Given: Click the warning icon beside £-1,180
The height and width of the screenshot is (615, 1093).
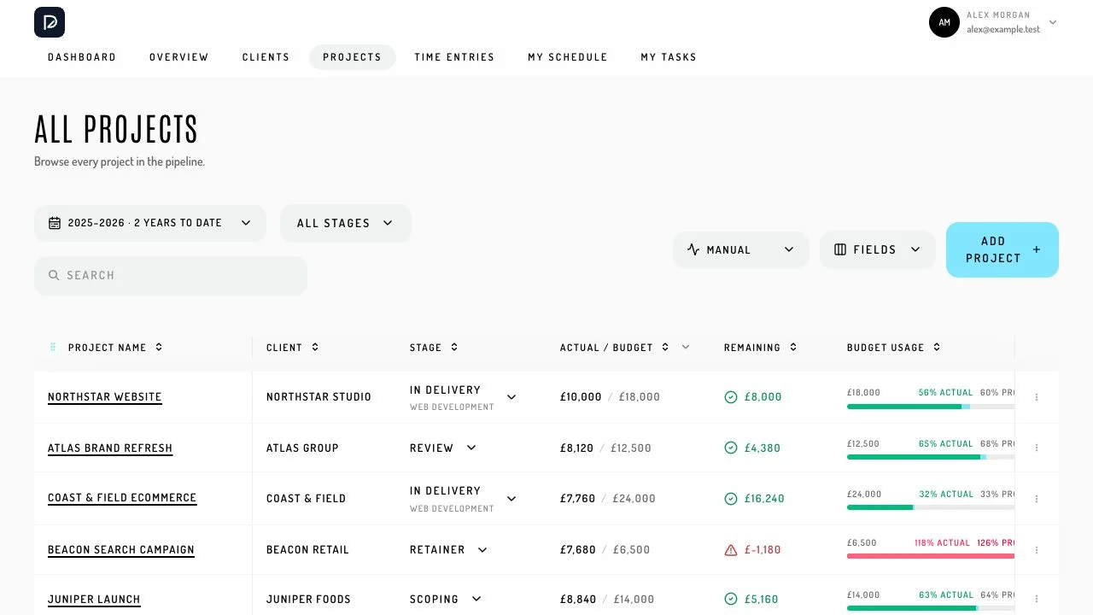Looking at the screenshot, I should 731,550.
